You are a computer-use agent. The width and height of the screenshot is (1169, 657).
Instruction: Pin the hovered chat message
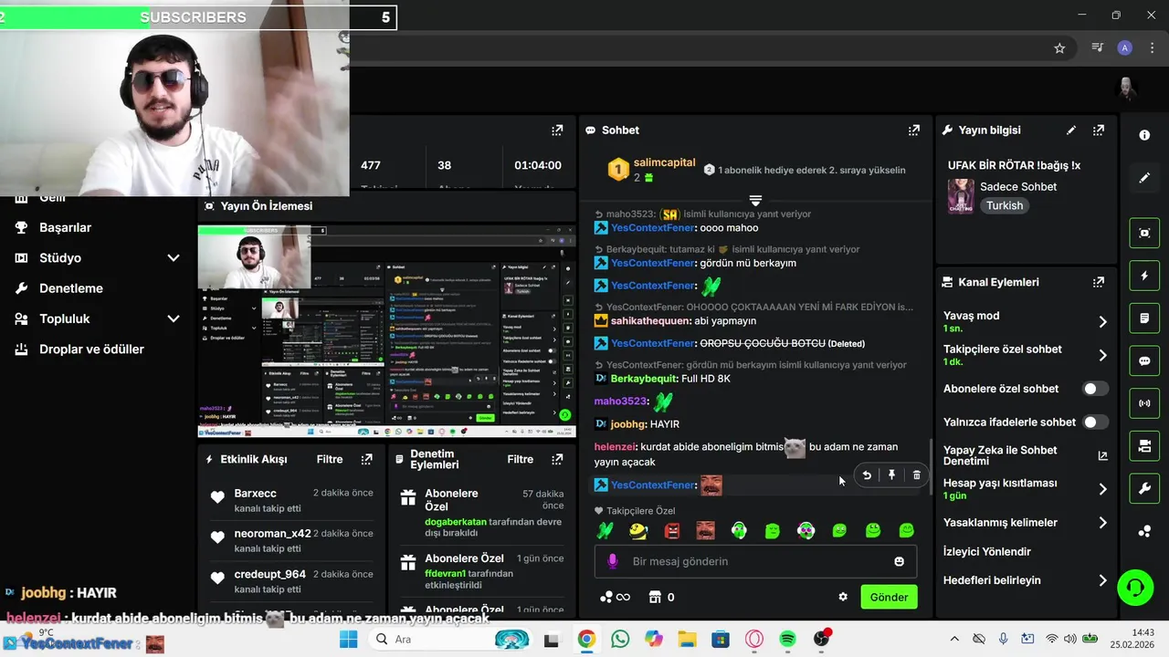(x=891, y=474)
